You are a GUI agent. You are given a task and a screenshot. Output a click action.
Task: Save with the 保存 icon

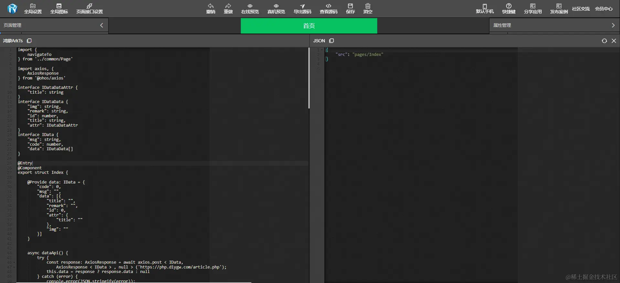350,9
